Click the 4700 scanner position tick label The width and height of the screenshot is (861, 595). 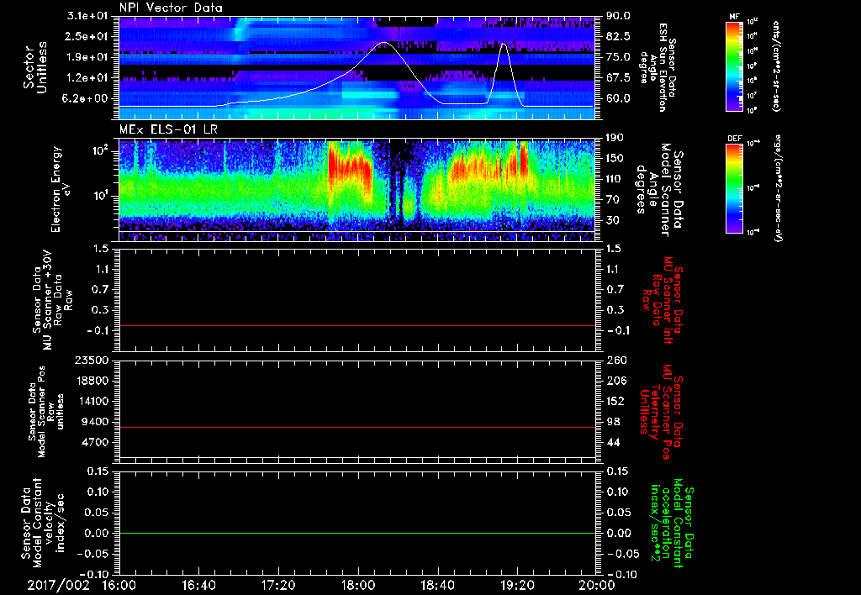point(95,442)
